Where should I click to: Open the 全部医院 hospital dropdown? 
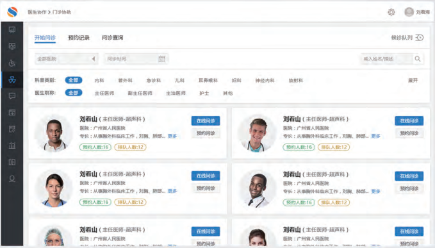point(67,59)
